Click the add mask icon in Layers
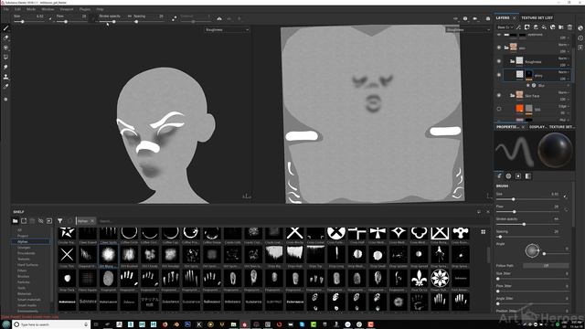585x329 pixels. coord(527,27)
